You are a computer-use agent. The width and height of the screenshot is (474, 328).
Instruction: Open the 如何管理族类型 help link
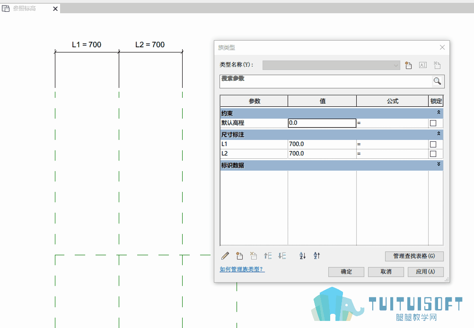[242, 269]
